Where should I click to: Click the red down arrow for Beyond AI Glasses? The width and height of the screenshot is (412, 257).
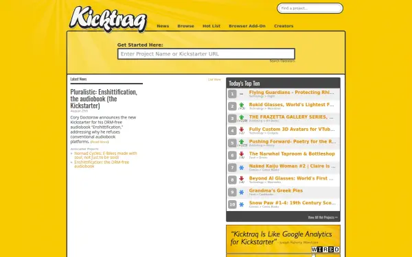click(242, 179)
